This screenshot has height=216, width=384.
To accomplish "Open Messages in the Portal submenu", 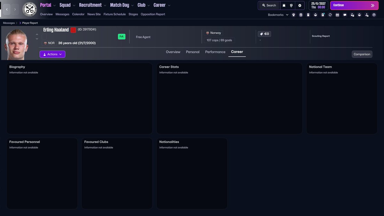I will [x=62, y=14].
